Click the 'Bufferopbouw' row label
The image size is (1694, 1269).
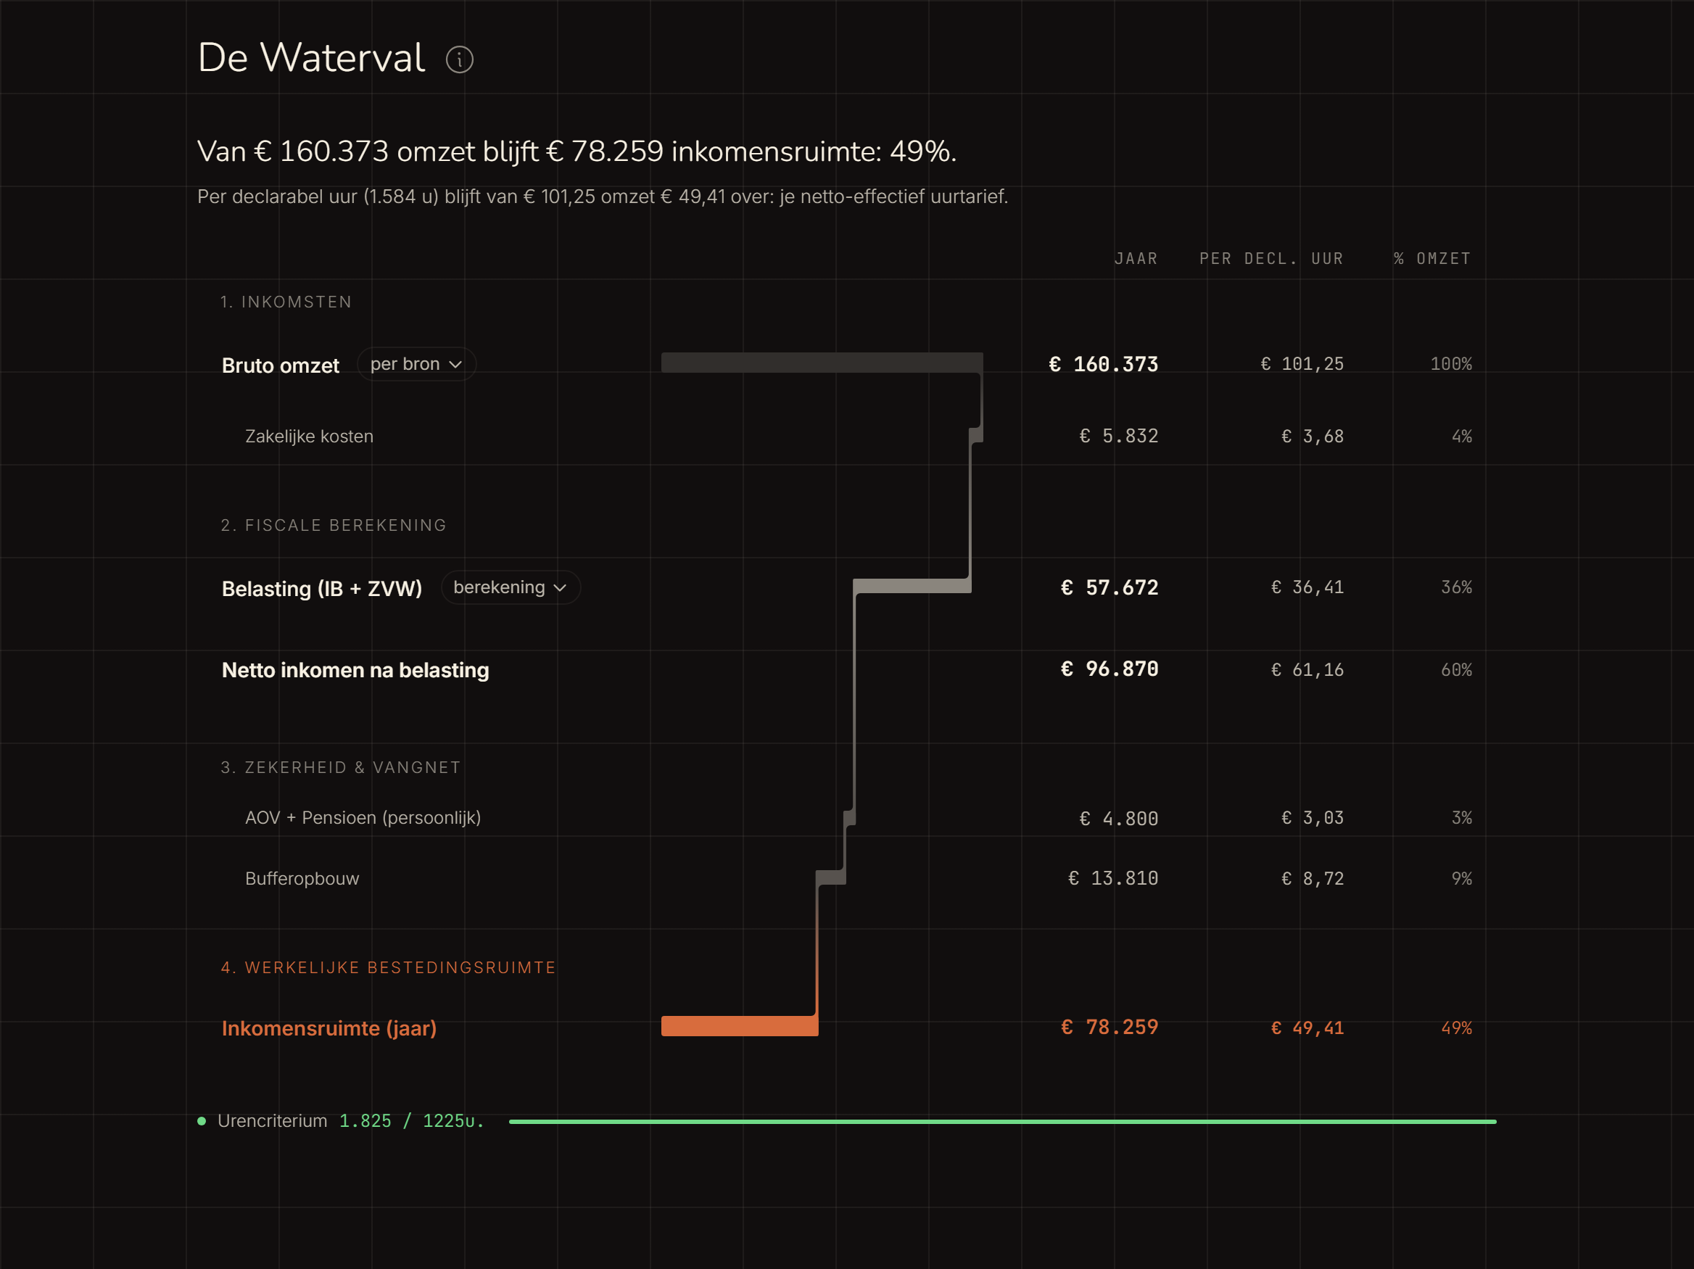[302, 878]
